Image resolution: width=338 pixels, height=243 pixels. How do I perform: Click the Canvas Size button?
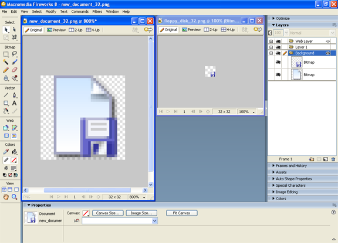click(x=108, y=213)
